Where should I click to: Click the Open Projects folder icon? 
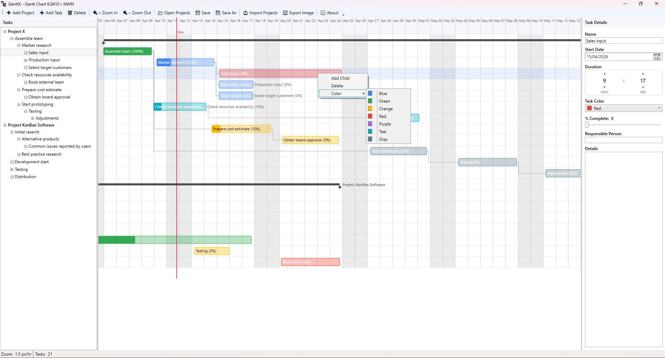tap(160, 13)
